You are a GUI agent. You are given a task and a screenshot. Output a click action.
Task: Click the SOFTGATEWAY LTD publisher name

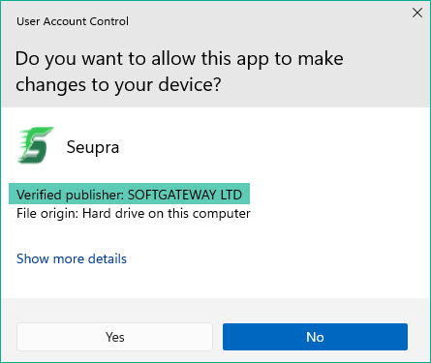point(185,195)
